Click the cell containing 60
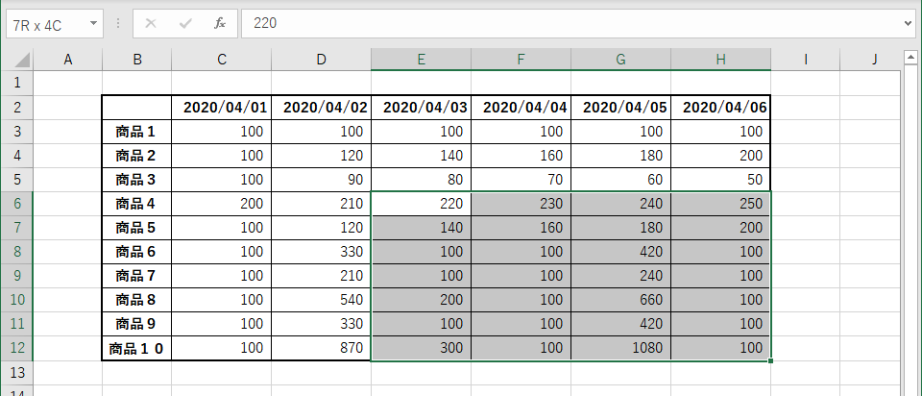The image size is (922, 396). coord(621,180)
